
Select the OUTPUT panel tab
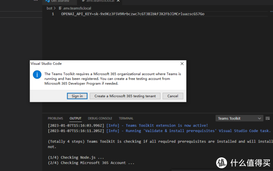76,118
